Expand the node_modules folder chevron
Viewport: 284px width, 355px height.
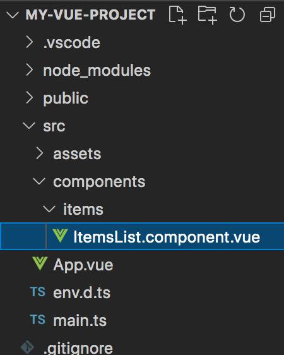tap(30, 70)
